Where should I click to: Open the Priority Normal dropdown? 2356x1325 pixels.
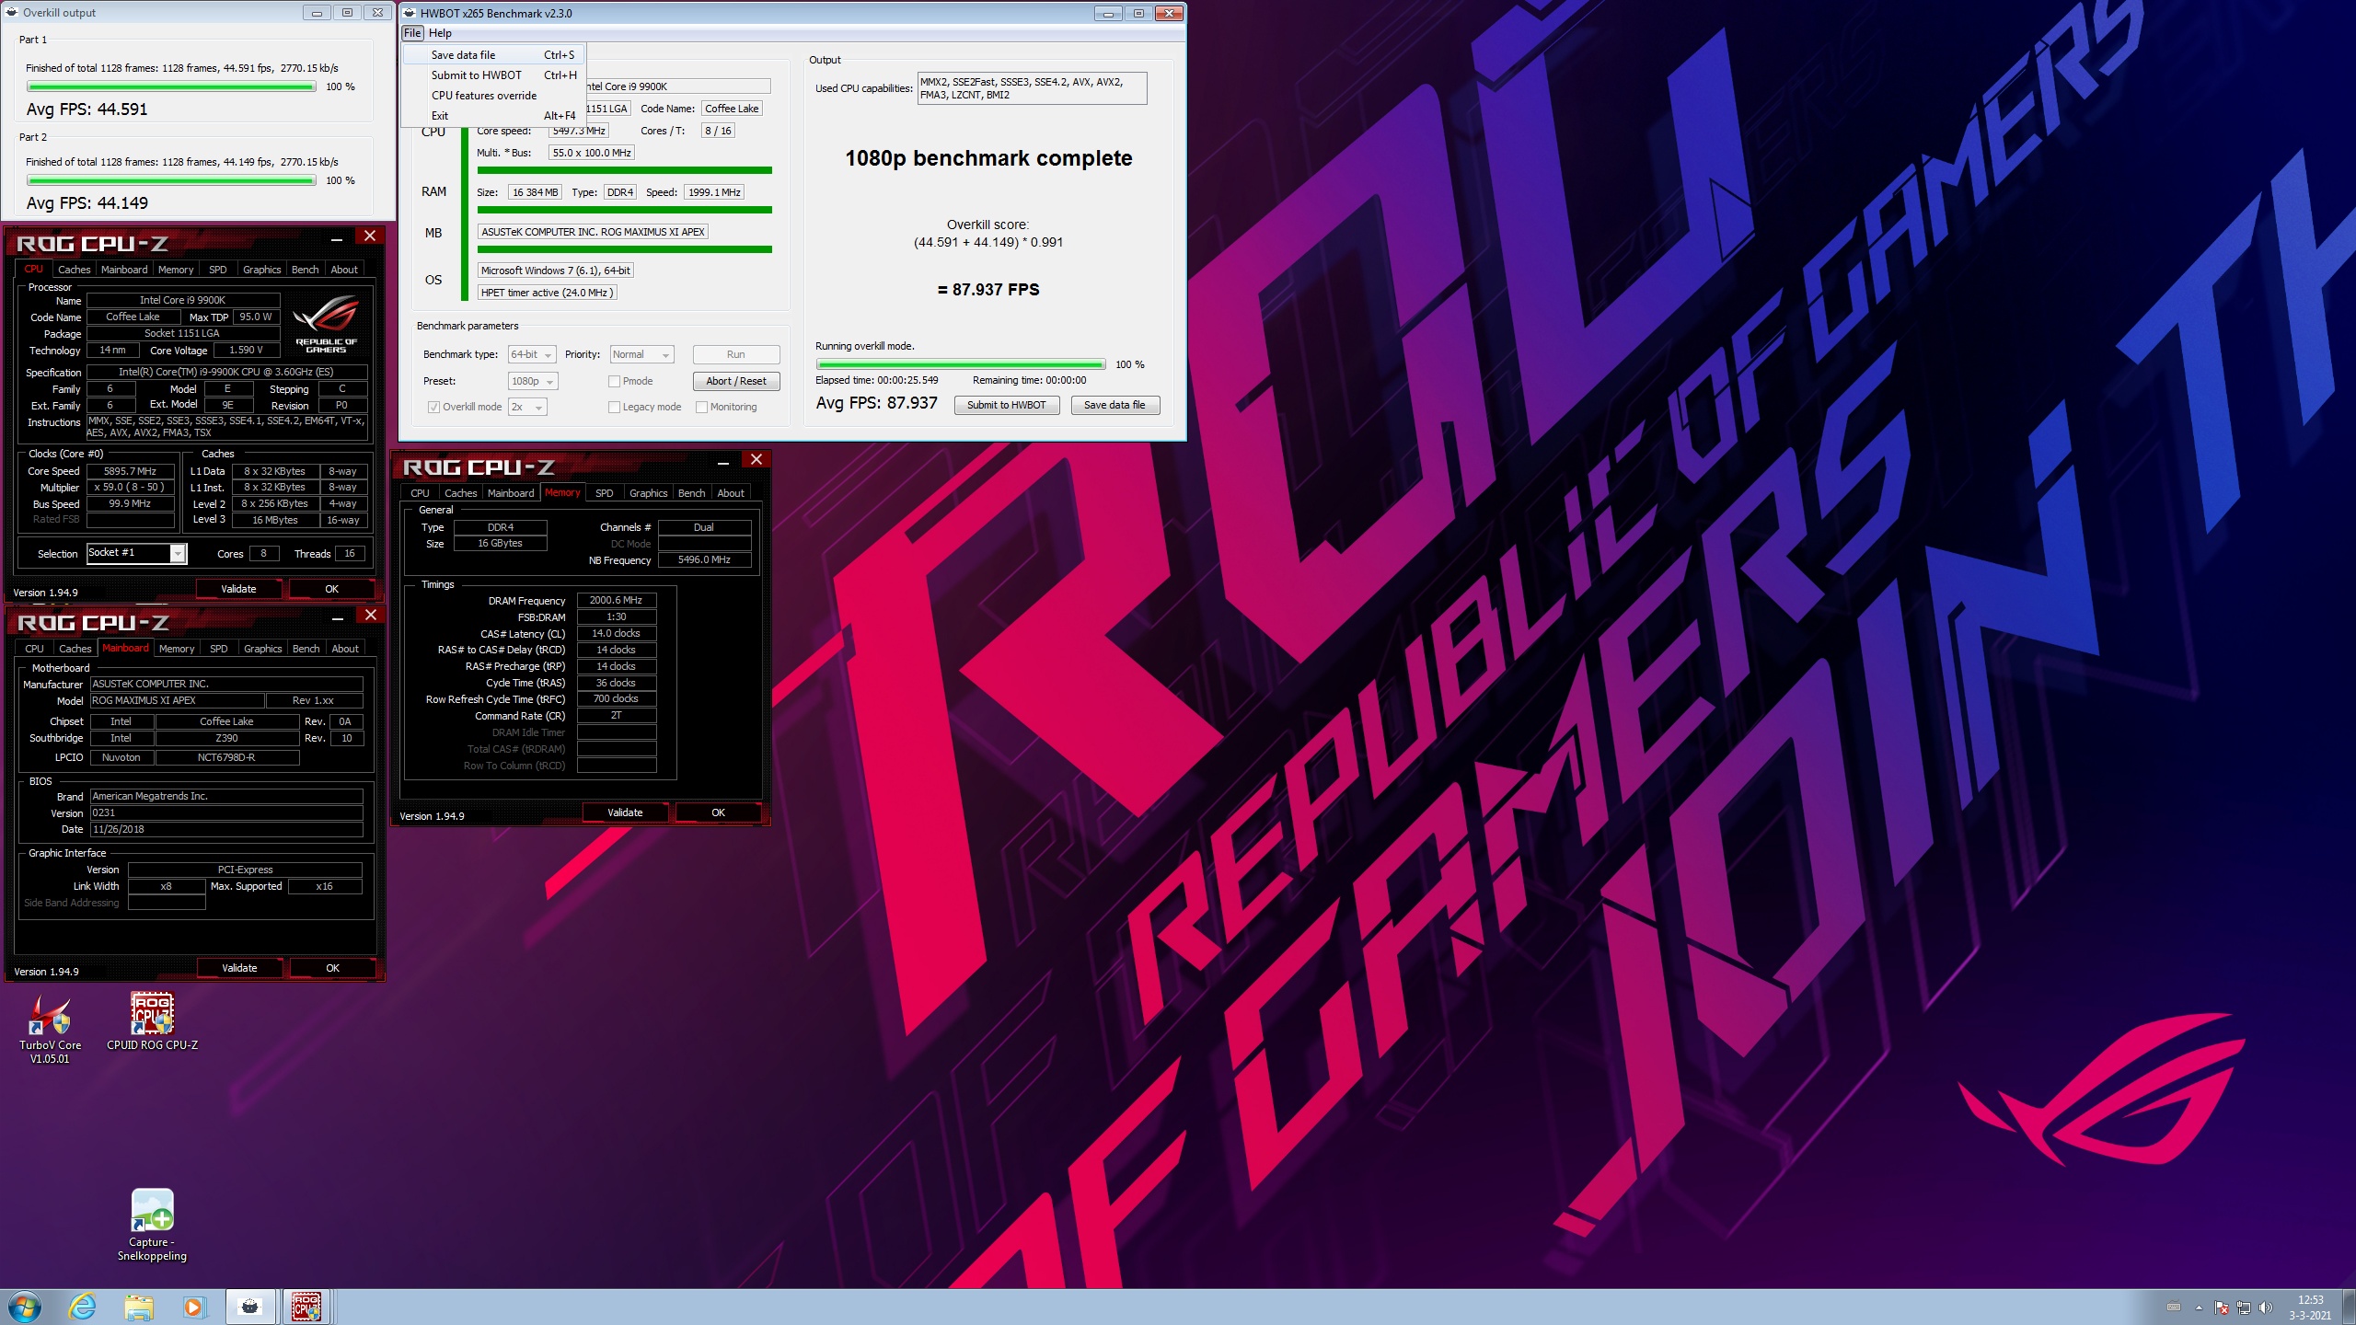[641, 354]
